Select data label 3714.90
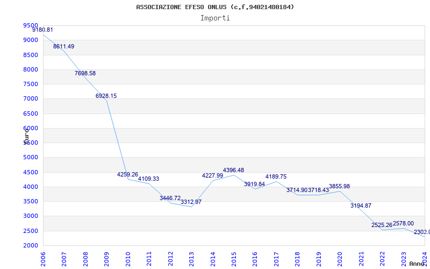The height and width of the screenshot is (269, 430). click(297, 190)
